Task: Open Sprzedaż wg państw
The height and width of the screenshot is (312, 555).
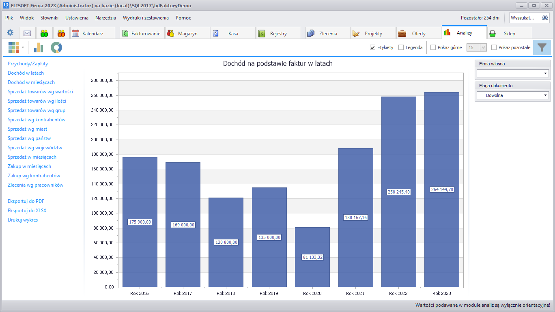Action: 29,138
